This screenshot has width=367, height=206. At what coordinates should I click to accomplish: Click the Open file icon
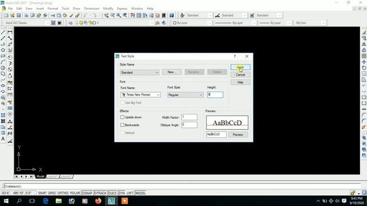pyautogui.click(x=13, y=15)
